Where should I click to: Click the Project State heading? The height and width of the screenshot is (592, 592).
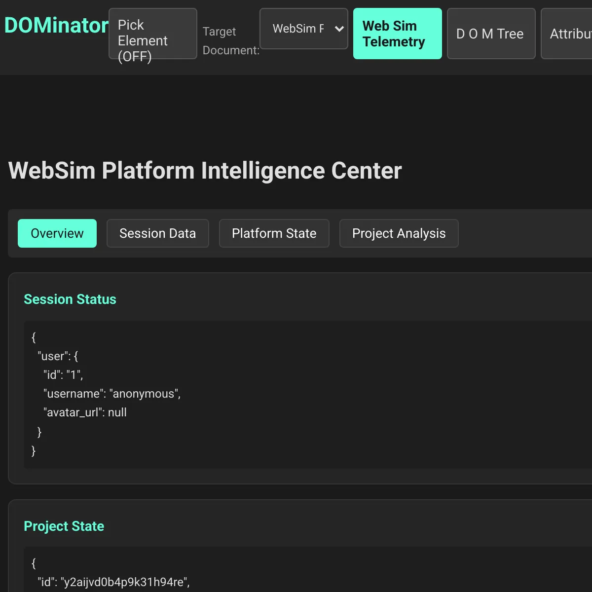coord(64,526)
